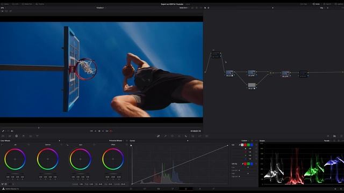Switch to the Fairlight page
Screen dimensions: 344x193
199,189
